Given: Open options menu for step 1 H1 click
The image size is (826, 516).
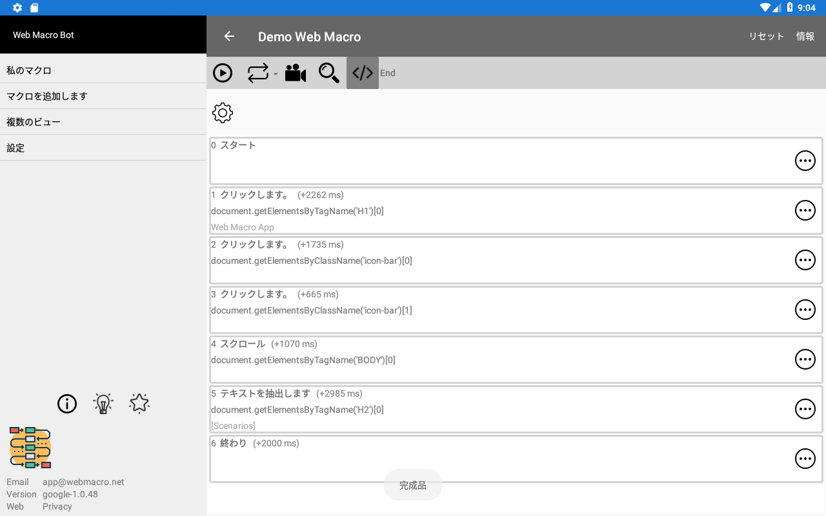Looking at the screenshot, I should 805,210.
